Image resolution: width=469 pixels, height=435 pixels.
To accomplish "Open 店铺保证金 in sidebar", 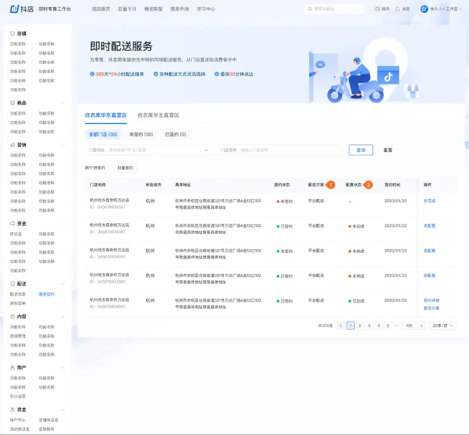I will (48, 420).
